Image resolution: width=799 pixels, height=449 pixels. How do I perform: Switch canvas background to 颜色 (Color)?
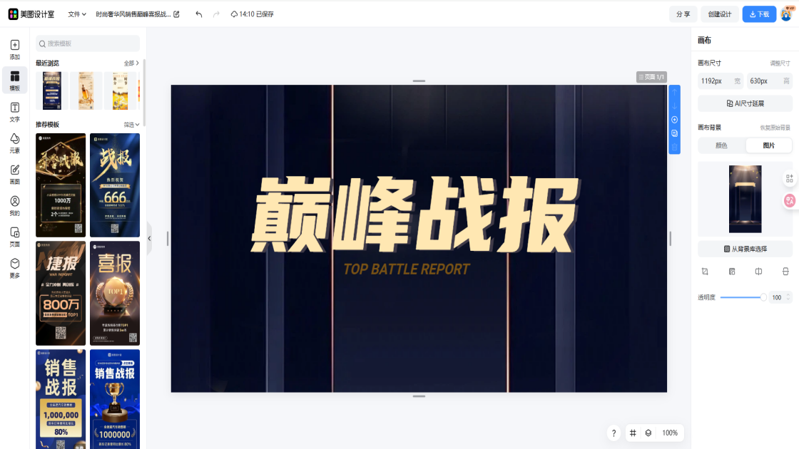(721, 145)
